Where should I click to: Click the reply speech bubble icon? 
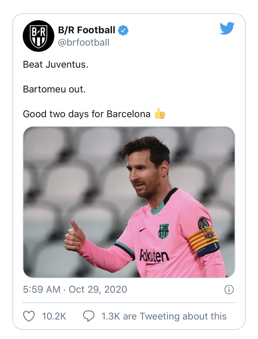pos(89,316)
